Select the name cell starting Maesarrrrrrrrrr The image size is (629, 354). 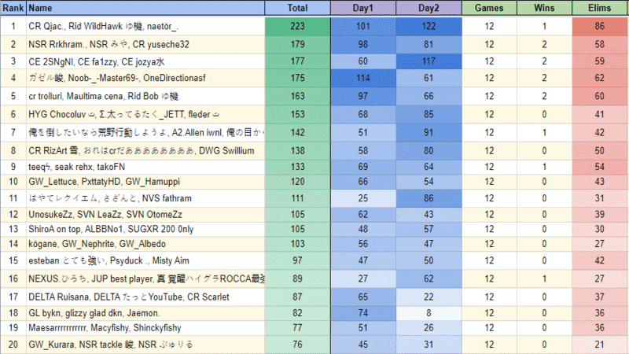coord(145,328)
